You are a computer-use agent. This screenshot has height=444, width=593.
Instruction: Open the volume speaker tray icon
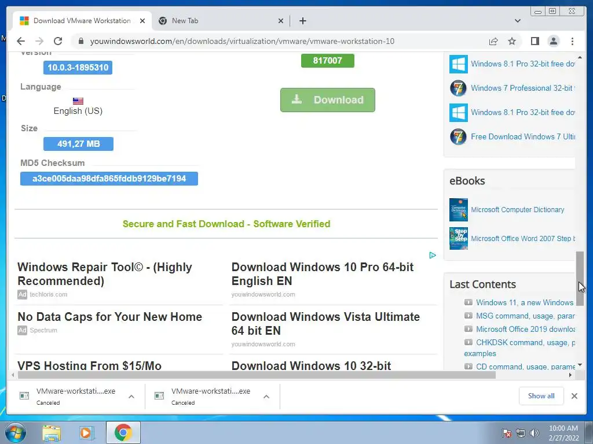click(x=535, y=433)
